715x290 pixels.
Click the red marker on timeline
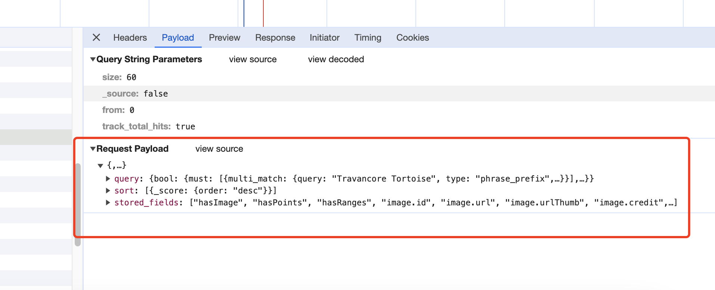pos(263,13)
